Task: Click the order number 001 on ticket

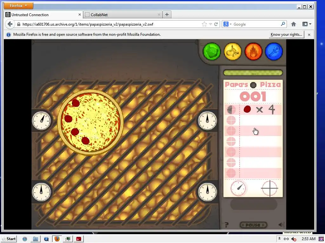Action: [253, 97]
